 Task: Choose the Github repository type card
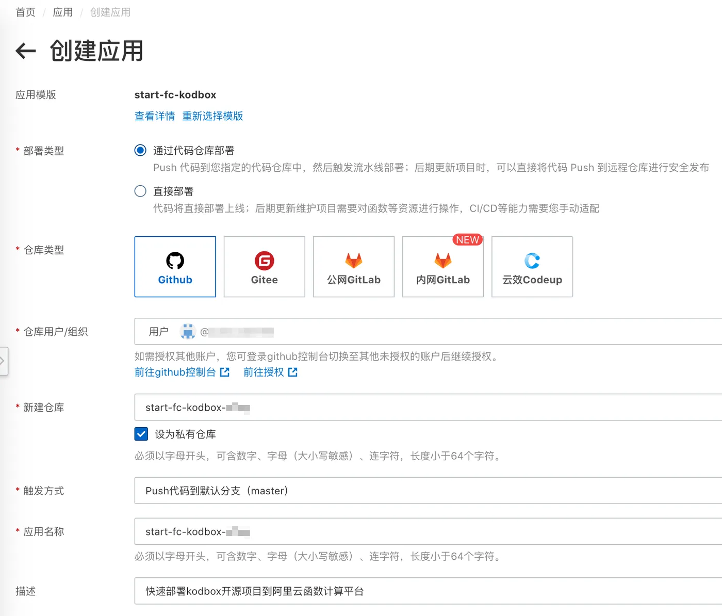175,267
